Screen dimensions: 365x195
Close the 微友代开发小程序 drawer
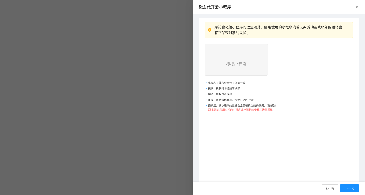coord(357,7)
